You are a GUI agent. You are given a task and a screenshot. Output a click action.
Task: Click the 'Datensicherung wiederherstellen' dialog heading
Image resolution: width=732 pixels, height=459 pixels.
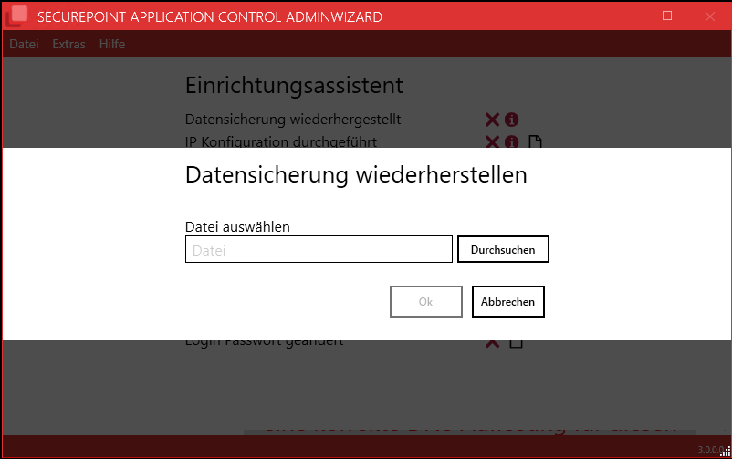pyautogui.click(x=356, y=175)
